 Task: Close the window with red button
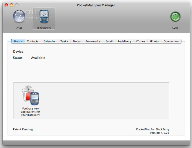tap(6, 5)
